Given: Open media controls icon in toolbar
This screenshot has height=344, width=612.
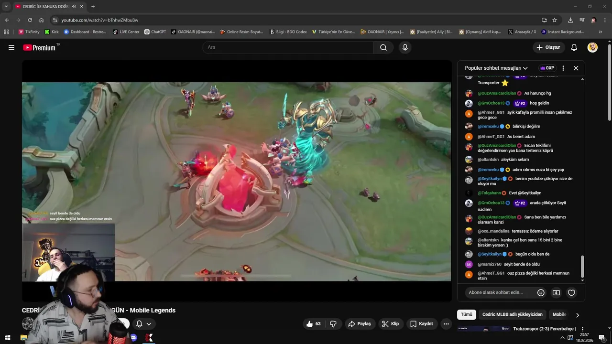Looking at the screenshot, I should (x=582, y=20).
